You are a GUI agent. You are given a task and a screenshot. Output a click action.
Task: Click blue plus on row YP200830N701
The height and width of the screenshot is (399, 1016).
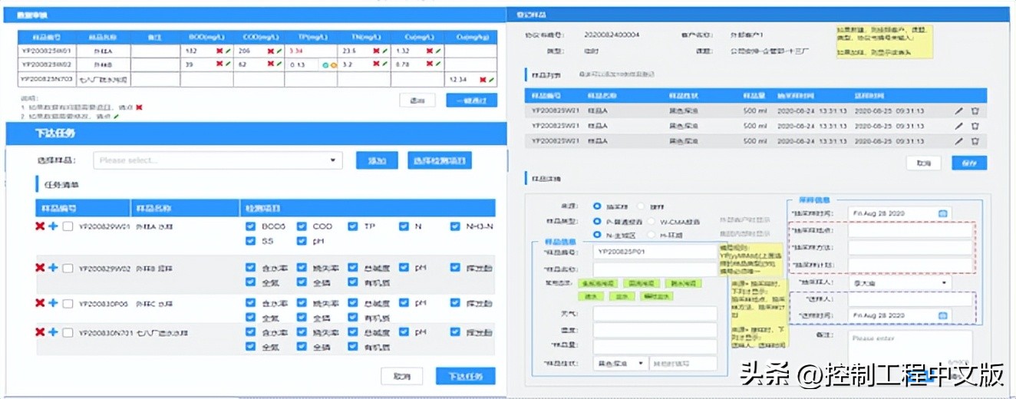(53, 332)
